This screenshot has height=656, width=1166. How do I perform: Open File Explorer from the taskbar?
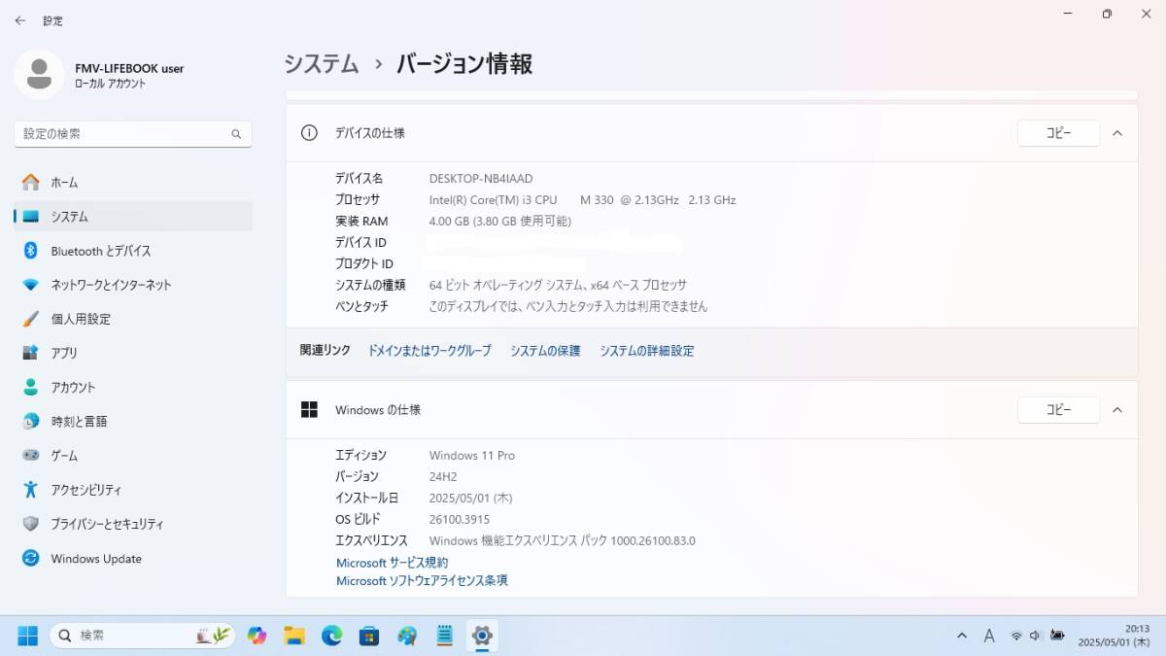(294, 636)
